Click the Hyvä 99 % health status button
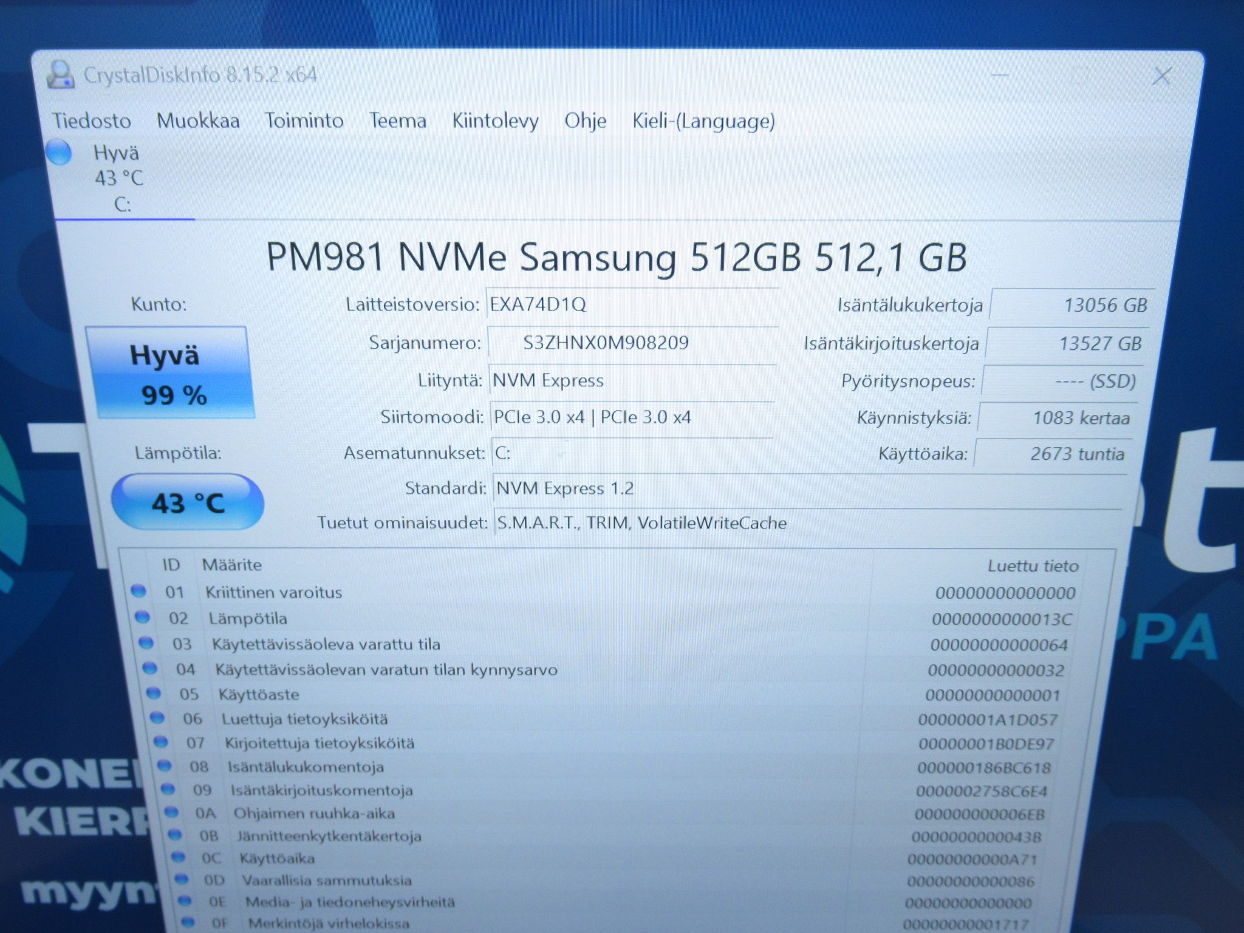The width and height of the screenshot is (1244, 933). (x=169, y=373)
